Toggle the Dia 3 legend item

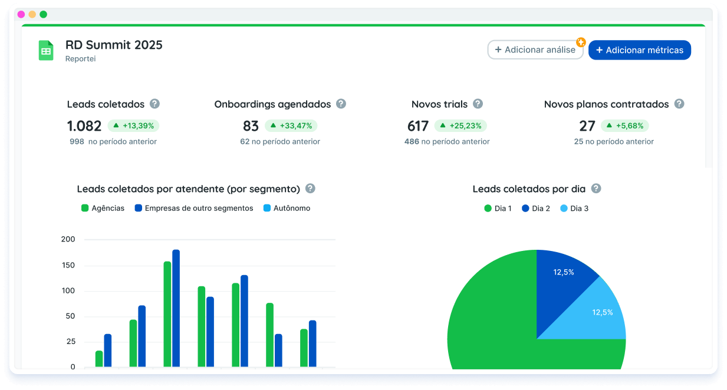(x=574, y=208)
